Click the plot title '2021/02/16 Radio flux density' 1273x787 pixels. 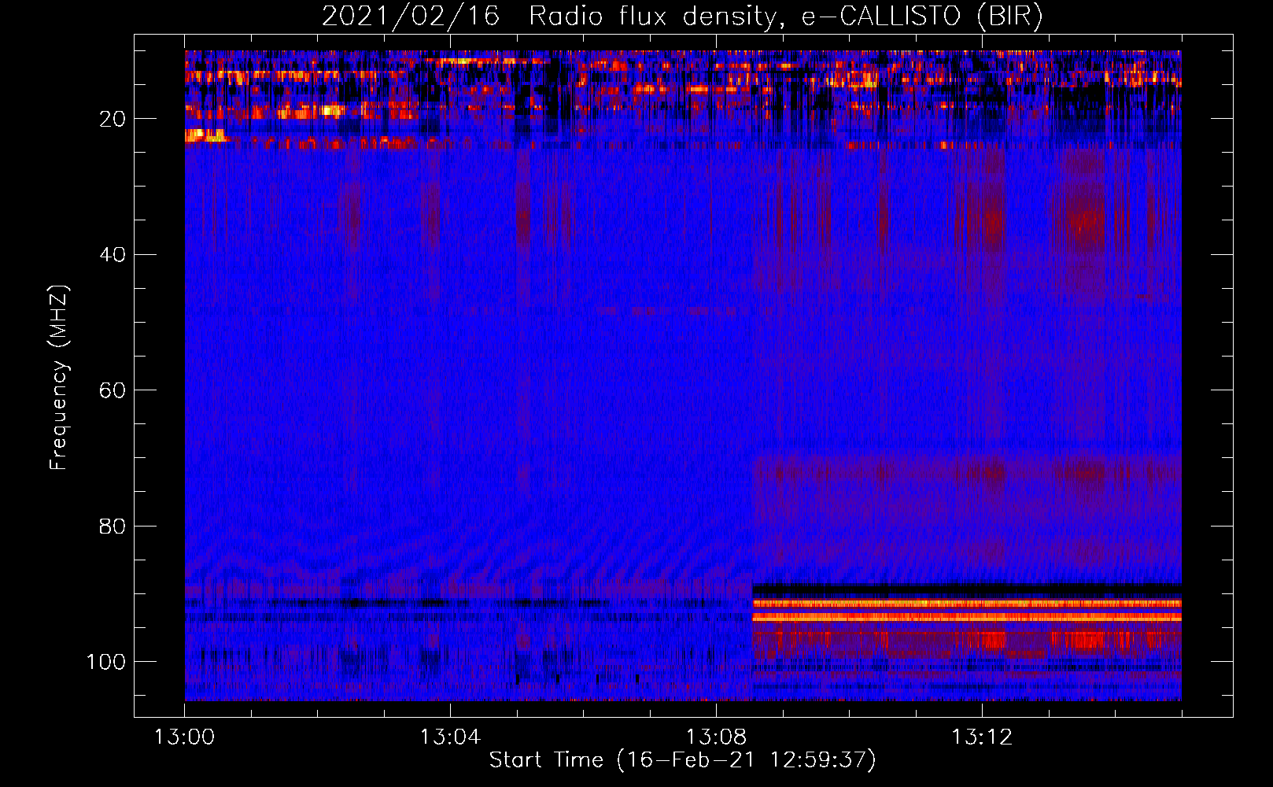tap(682, 17)
